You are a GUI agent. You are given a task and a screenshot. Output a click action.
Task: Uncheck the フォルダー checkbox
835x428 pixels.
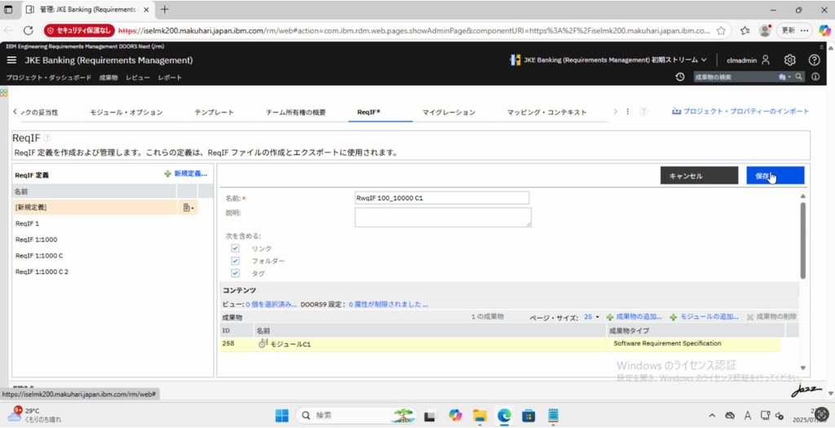click(x=235, y=261)
